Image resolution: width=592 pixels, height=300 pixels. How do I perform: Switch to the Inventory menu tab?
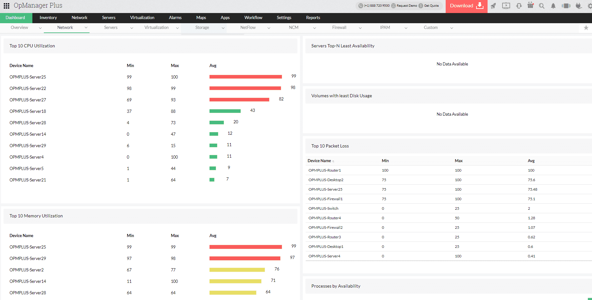point(48,18)
